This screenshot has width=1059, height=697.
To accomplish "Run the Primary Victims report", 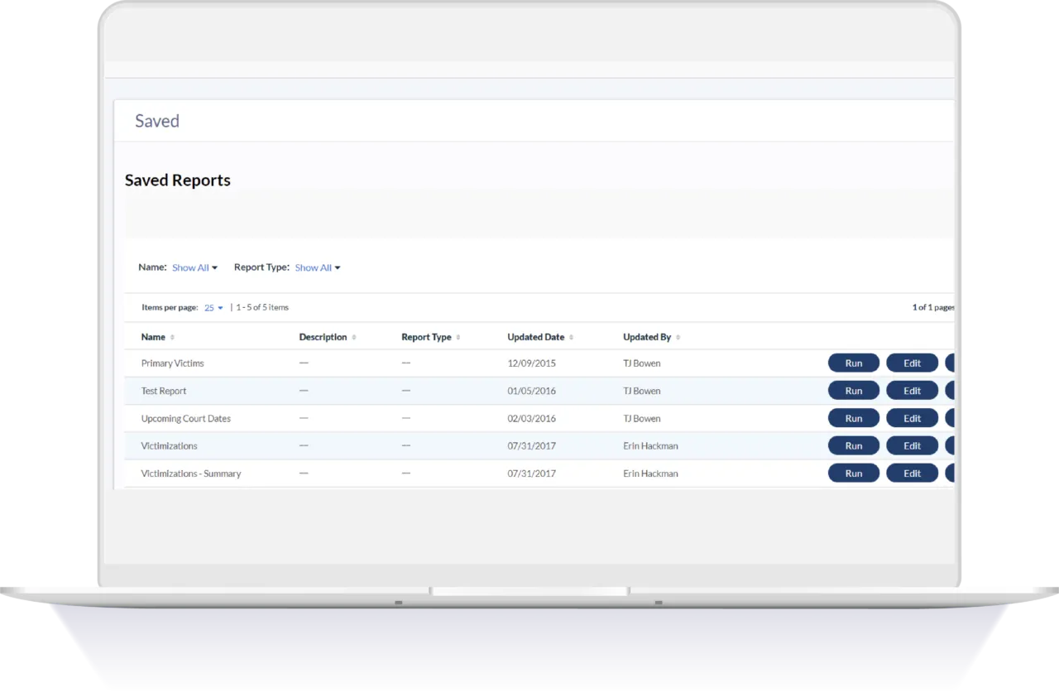I will [x=854, y=363].
